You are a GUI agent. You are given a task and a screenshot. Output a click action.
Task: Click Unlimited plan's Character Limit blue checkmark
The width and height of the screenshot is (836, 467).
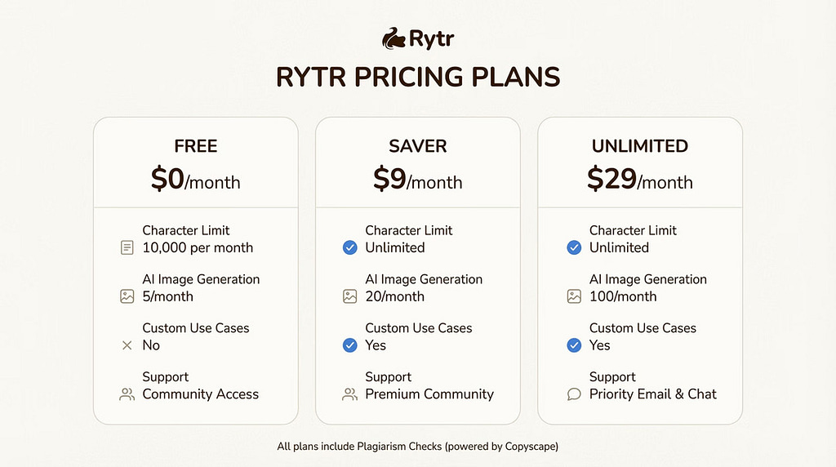click(x=574, y=247)
